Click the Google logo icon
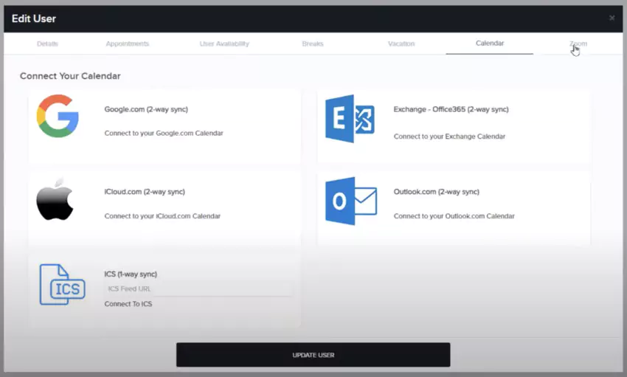 coord(58,116)
